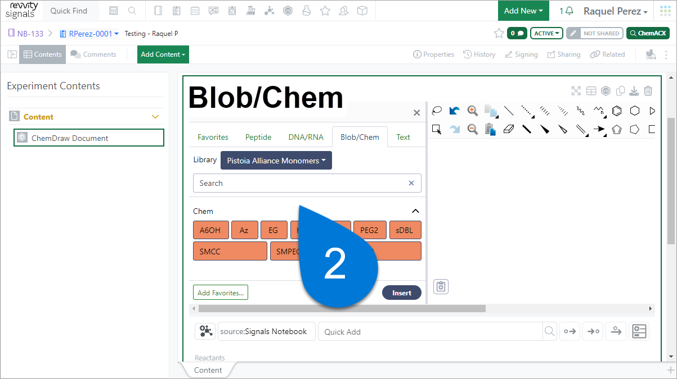Select the EG monomer
The height and width of the screenshot is (379, 677).
(274, 230)
